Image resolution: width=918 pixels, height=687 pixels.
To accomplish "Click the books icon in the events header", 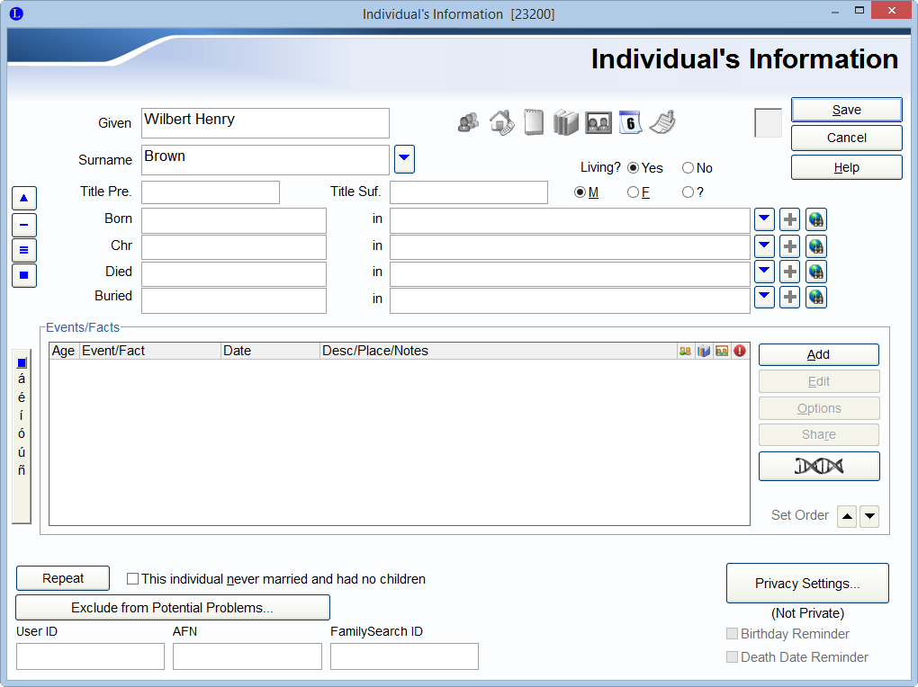I will [704, 351].
